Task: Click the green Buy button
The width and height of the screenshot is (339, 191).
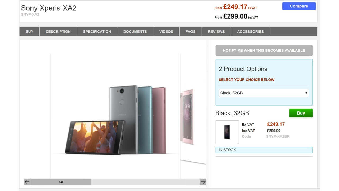Action: pos(301,113)
